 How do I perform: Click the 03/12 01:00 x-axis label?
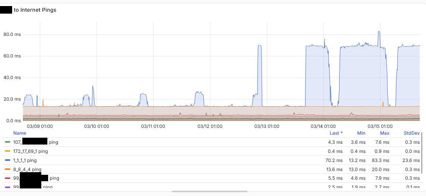(x=210, y=126)
